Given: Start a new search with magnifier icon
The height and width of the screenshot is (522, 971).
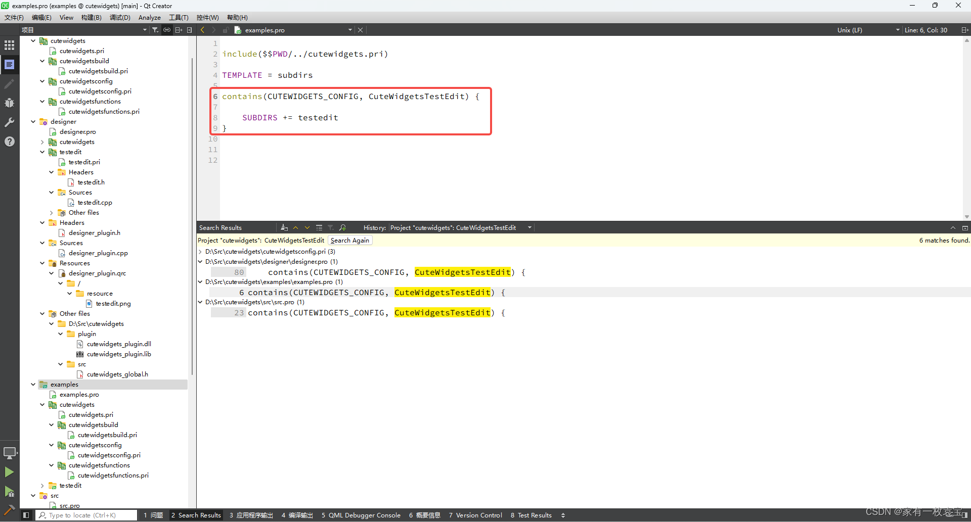Looking at the screenshot, I should pyautogui.click(x=342, y=227).
